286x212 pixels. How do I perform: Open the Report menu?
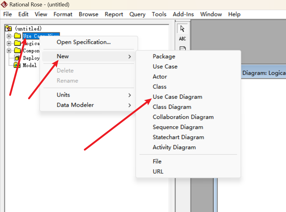[114, 14]
